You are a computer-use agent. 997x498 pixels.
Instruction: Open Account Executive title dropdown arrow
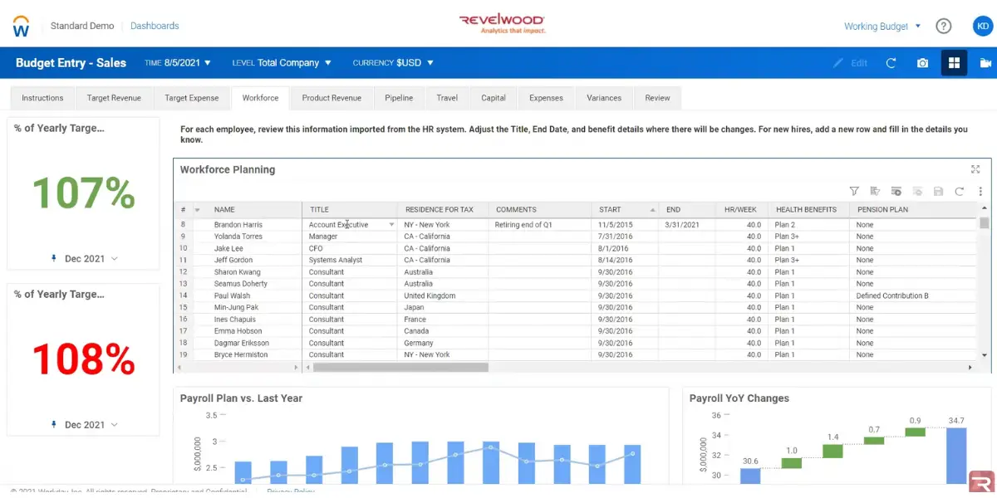point(391,225)
